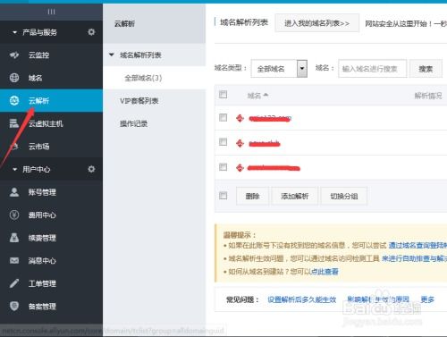The width and height of the screenshot is (447, 337).
Task: Click the 解析情况 column header
Action: (428, 96)
